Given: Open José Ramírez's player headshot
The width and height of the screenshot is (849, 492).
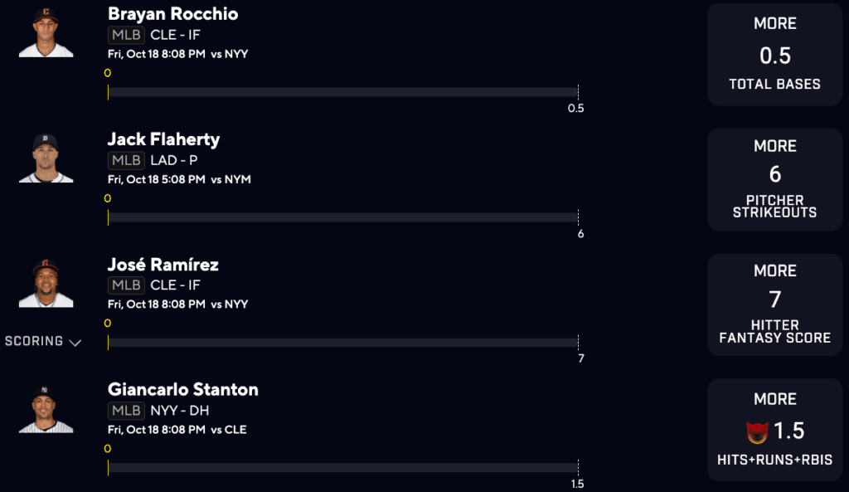Looking at the screenshot, I should point(46,284).
